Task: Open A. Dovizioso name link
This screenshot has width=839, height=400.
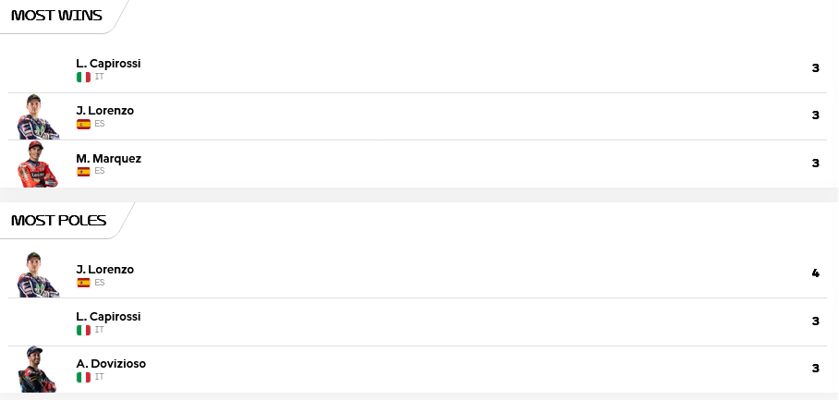Action: coord(111,364)
